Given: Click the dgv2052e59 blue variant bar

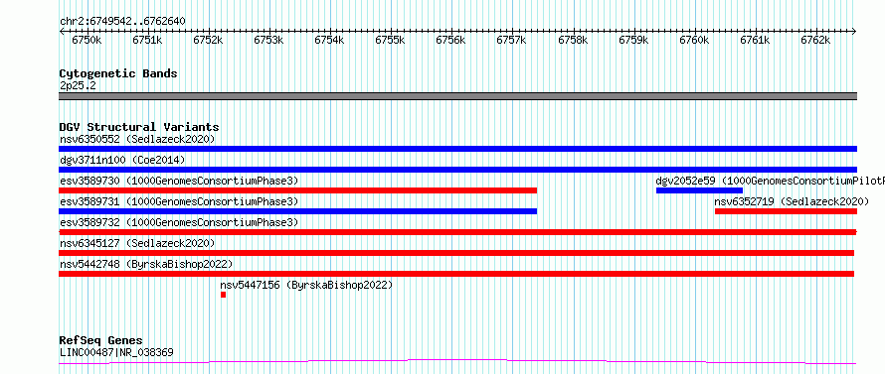Looking at the screenshot, I should click(699, 190).
